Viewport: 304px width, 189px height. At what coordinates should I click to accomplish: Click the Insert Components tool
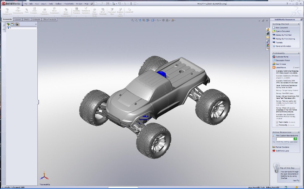(x=18, y=11)
